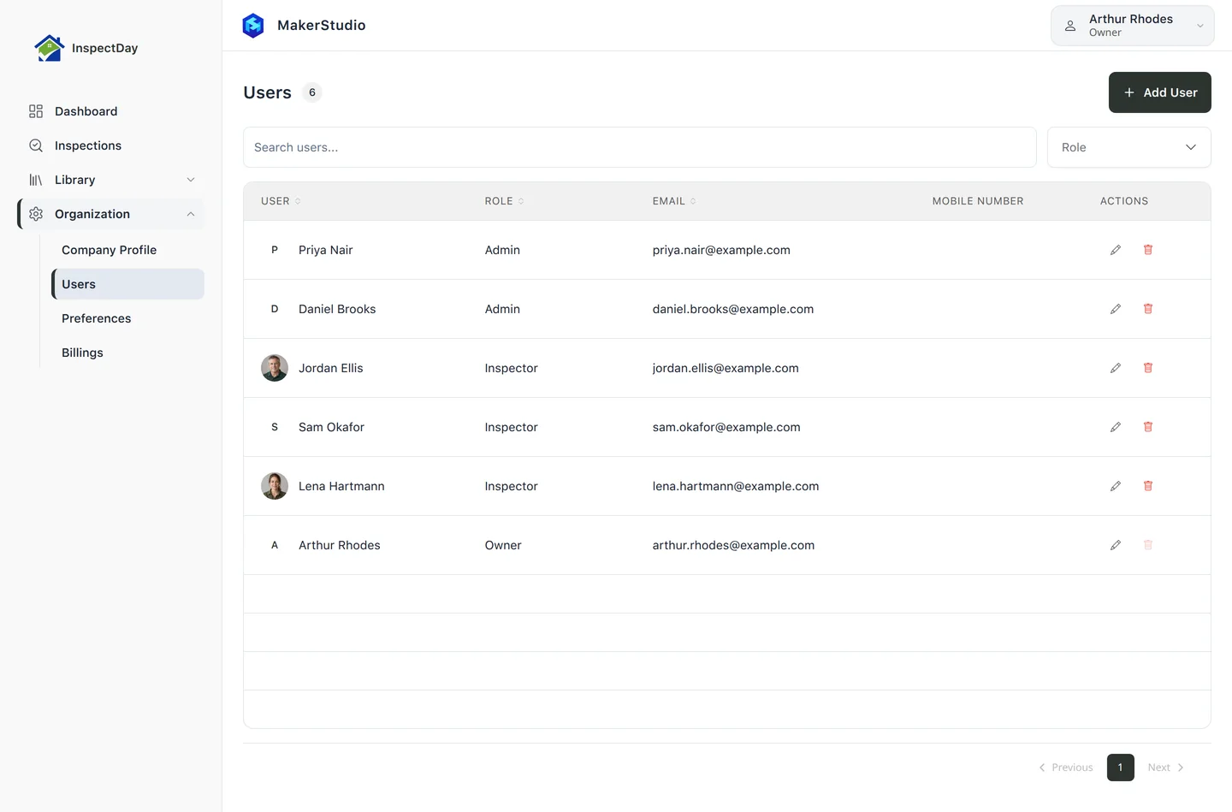Open the Preferences submenu item
1232x812 pixels.
(127, 318)
